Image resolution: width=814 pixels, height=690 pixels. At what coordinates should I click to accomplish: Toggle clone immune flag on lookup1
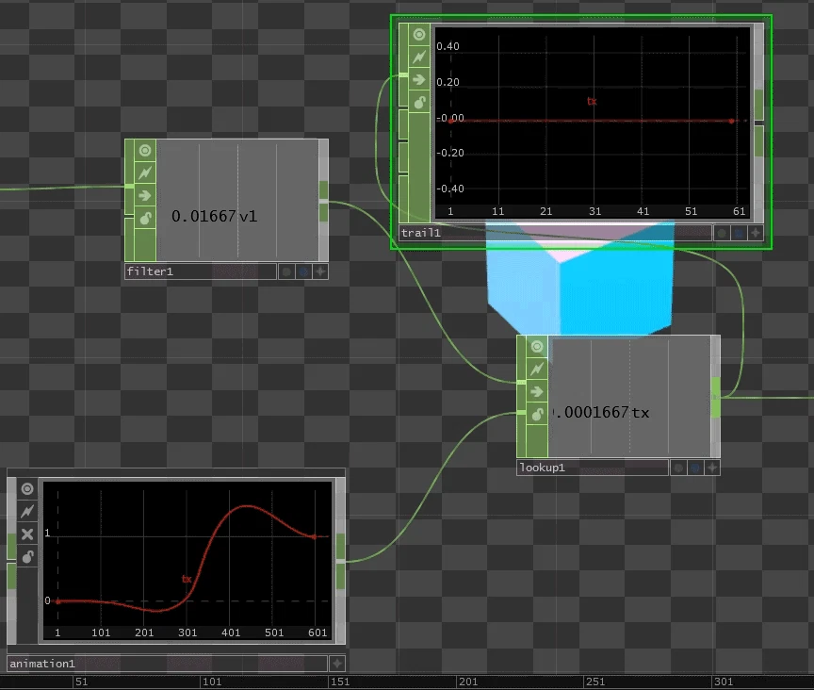click(537, 369)
